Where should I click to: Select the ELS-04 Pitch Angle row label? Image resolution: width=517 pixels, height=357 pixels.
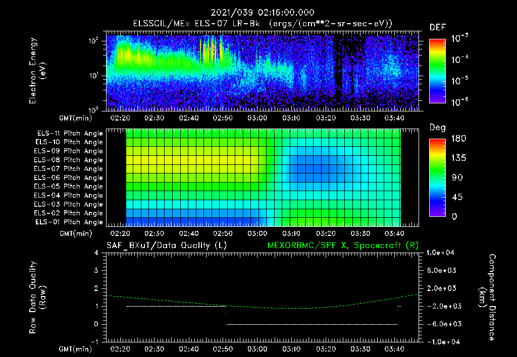tap(68, 195)
